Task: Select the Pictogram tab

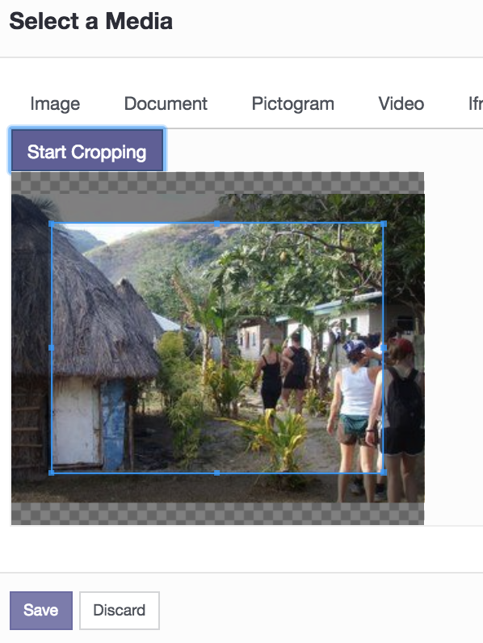Action: click(x=292, y=103)
